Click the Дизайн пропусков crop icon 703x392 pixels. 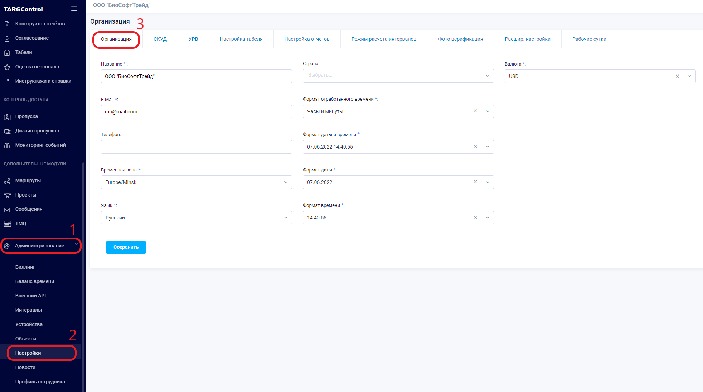point(7,131)
